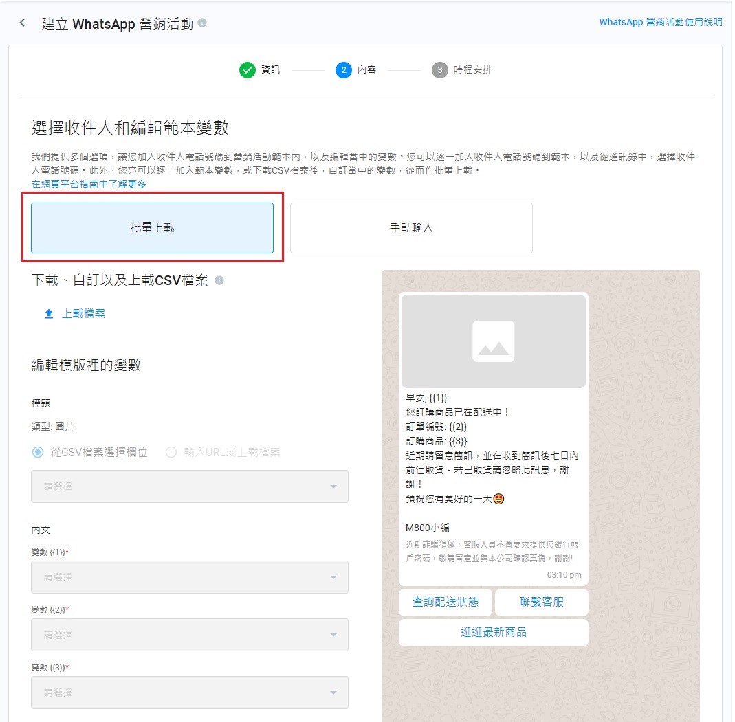Image resolution: width=735 pixels, height=722 pixels.
Task: Click the green checkmark step 資訊
Action: 247,70
